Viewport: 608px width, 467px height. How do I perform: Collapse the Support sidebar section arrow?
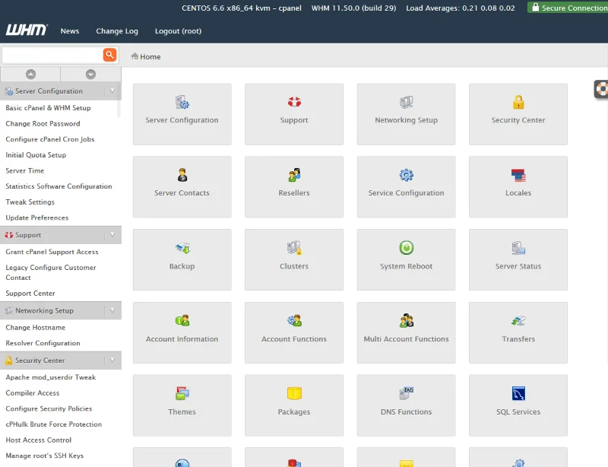(x=112, y=235)
